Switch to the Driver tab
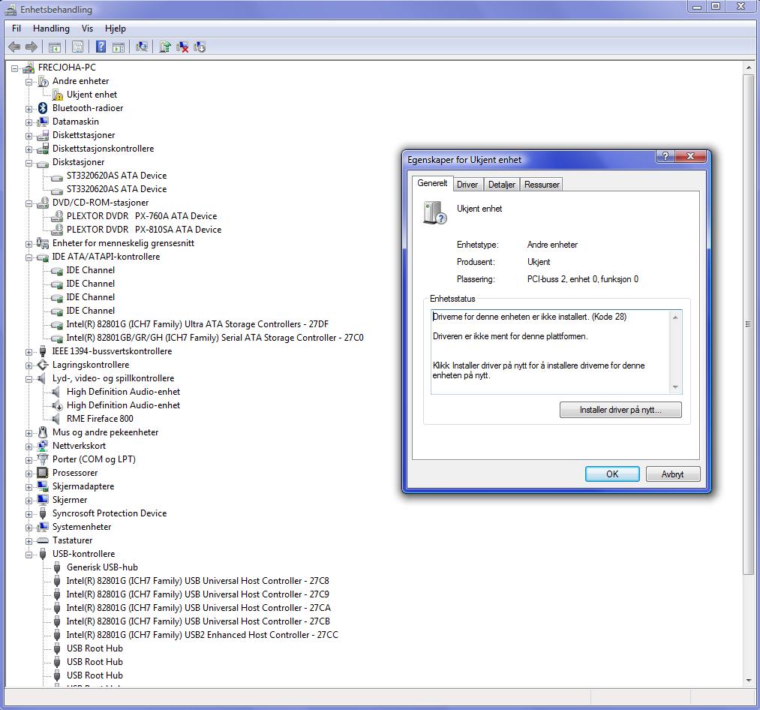The width and height of the screenshot is (760, 710). 467,185
